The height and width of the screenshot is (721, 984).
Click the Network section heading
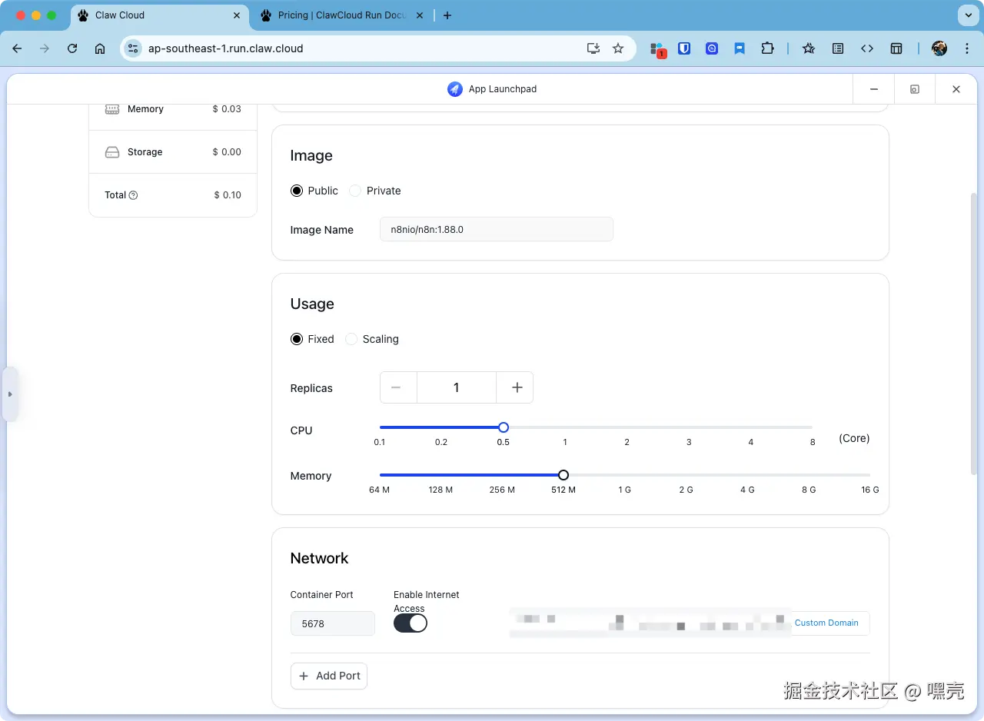[x=319, y=558]
